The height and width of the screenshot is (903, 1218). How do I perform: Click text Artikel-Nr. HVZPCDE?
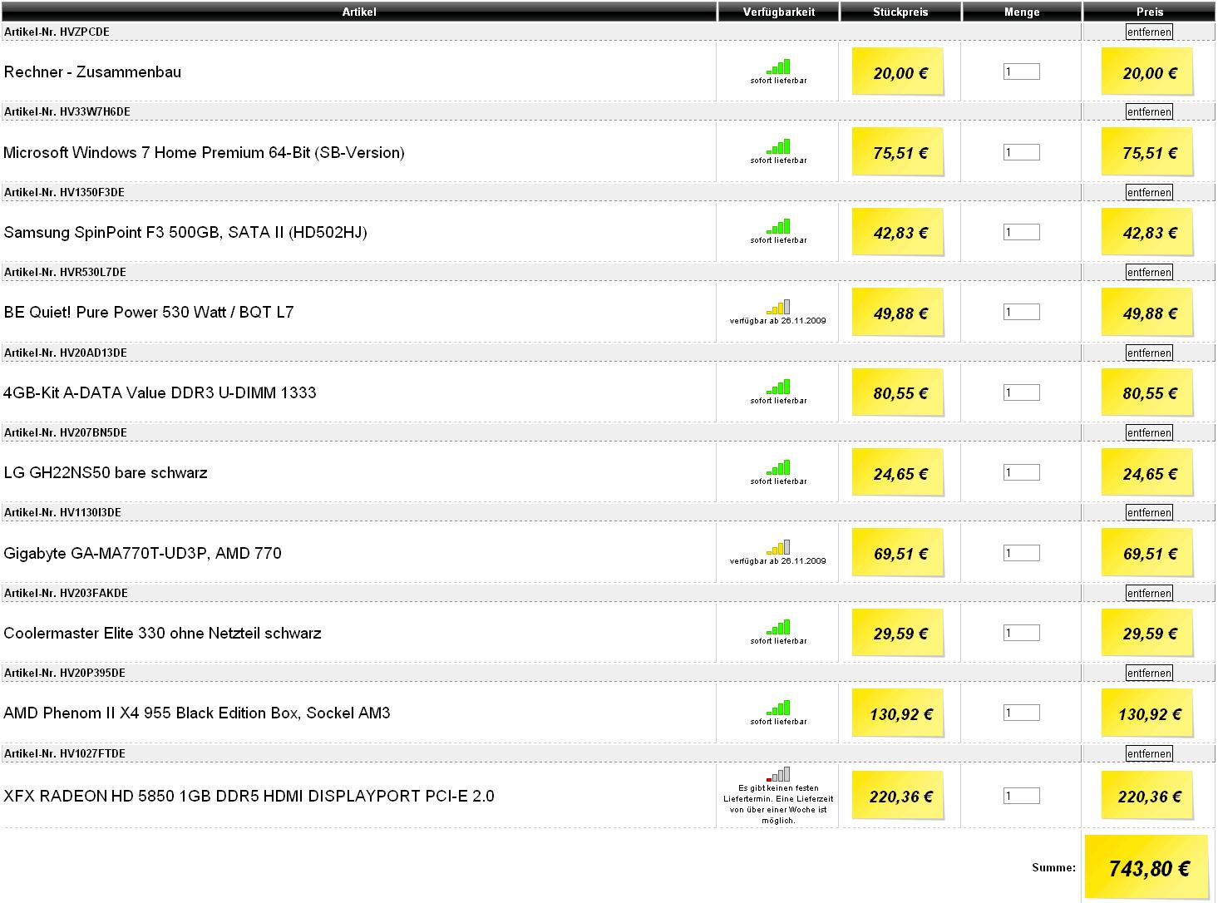pos(57,32)
